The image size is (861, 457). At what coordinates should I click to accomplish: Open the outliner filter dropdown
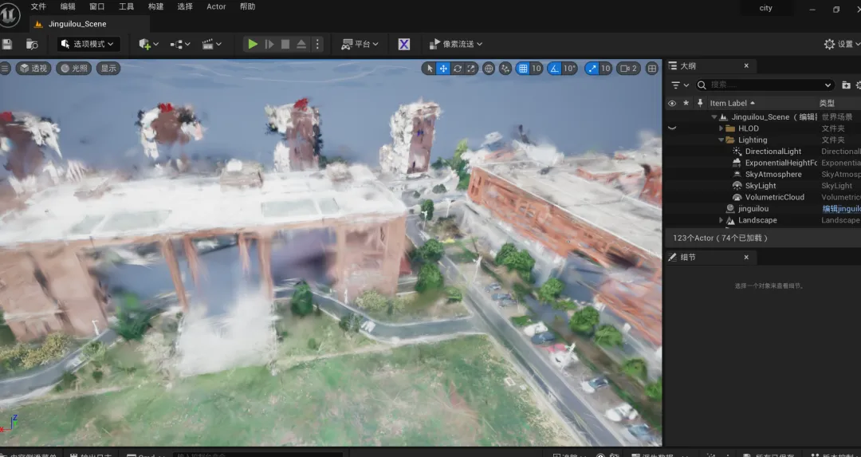pos(680,85)
